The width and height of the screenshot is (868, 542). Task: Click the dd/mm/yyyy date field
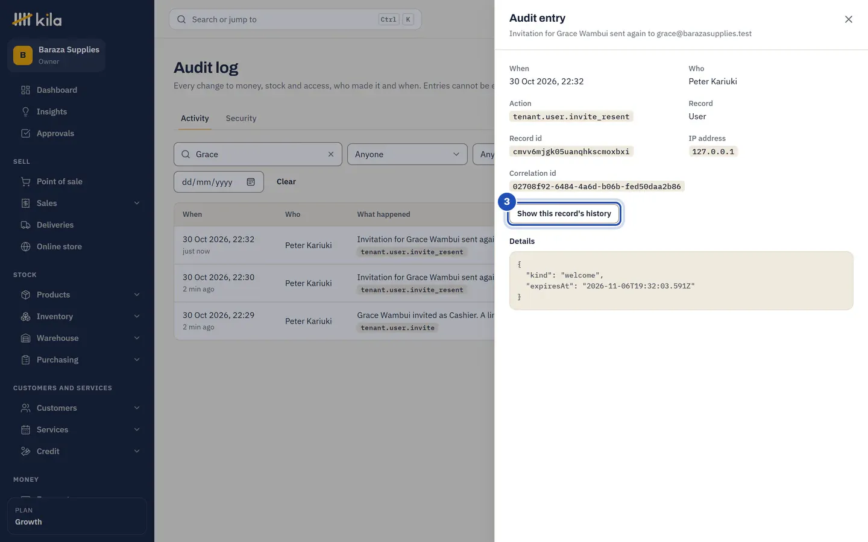point(219,182)
